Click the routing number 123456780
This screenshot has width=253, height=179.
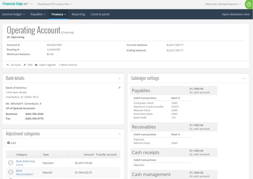pyautogui.click(x=53, y=50)
